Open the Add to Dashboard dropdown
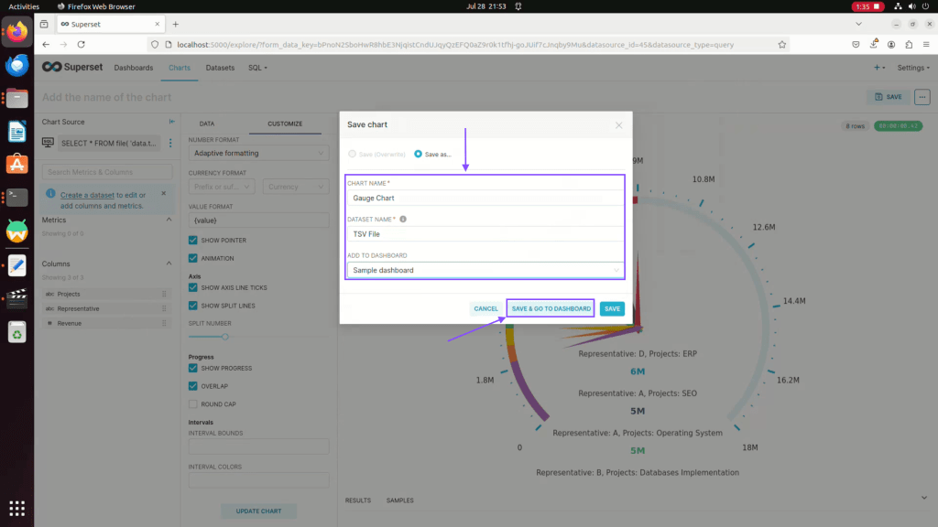938x527 pixels. click(x=485, y=271)
